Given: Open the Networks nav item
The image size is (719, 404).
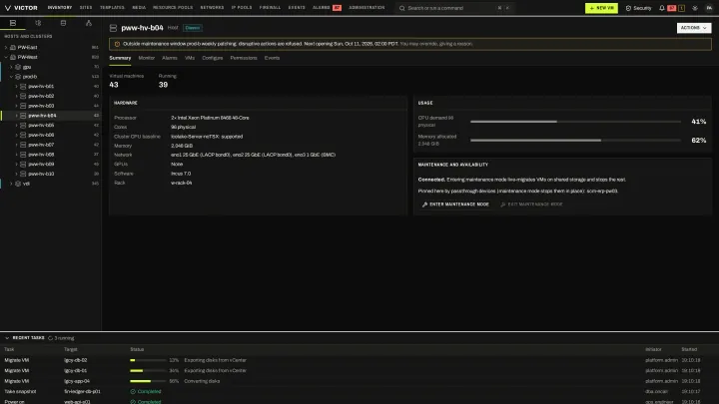Looking at the screenshot, I should pos(212,8).
